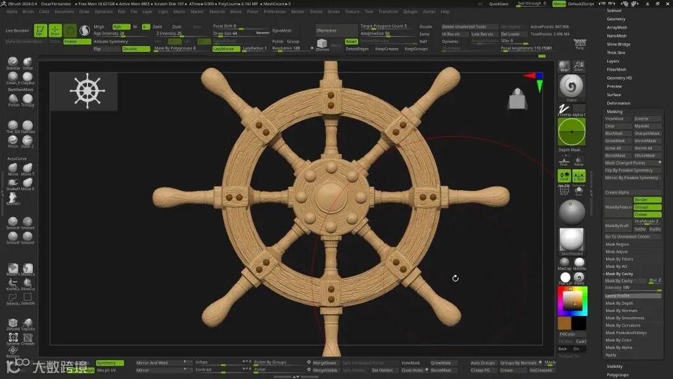Activate the Edit mode icon
This screenshot has height=379, width=673.
40,30
